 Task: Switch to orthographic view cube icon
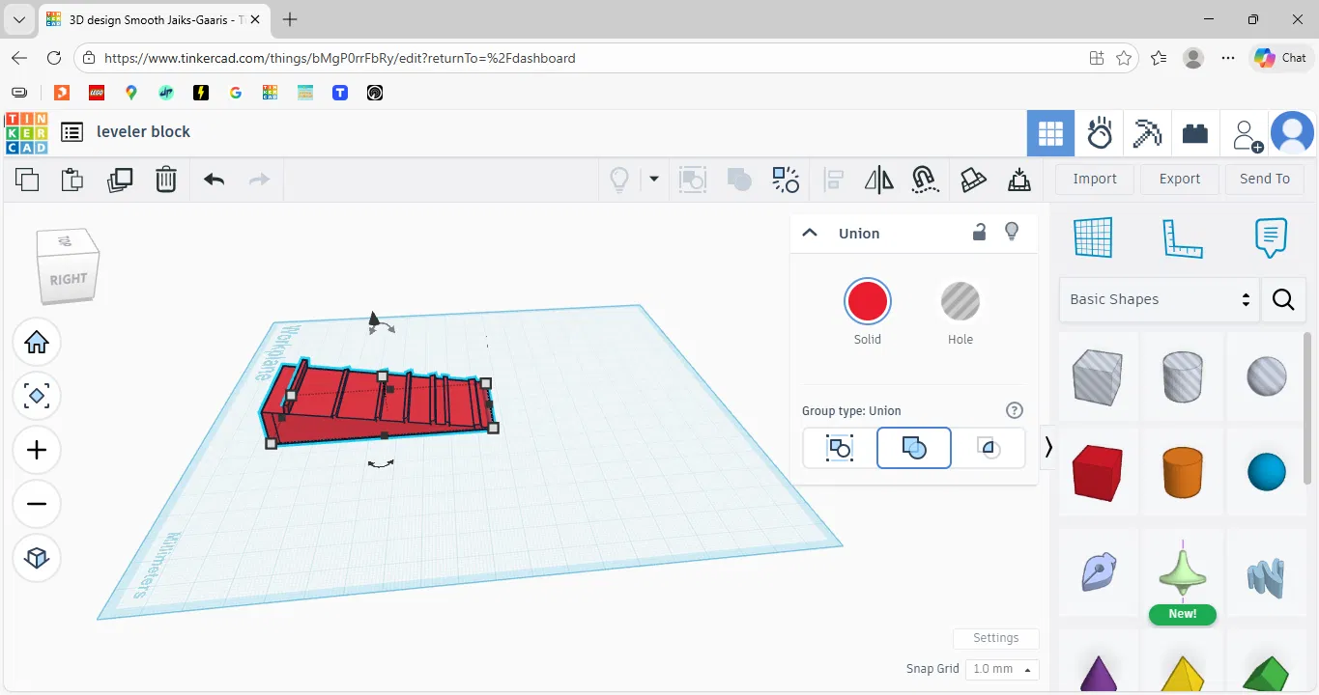pyautogui.click(x=37, y=558)
